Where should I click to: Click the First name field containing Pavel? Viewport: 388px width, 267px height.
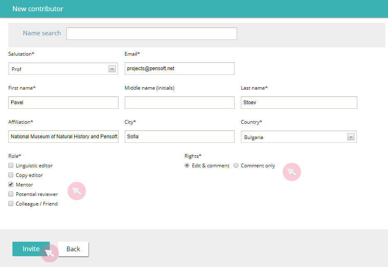point(63,103)
